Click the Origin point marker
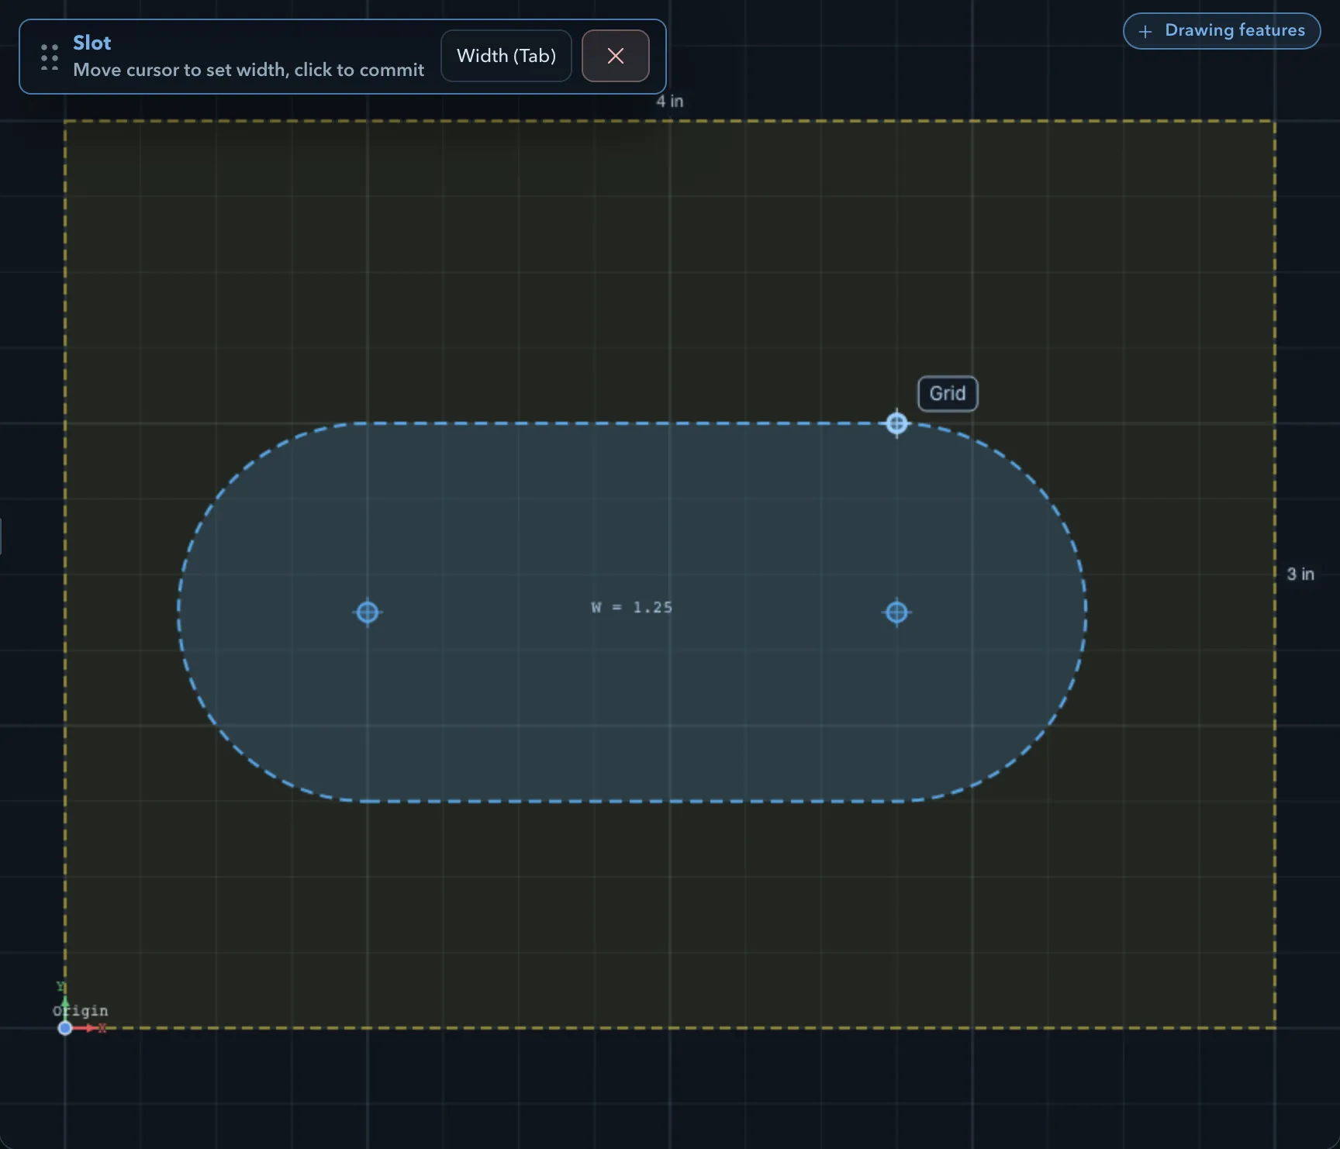 point(65,1028)
